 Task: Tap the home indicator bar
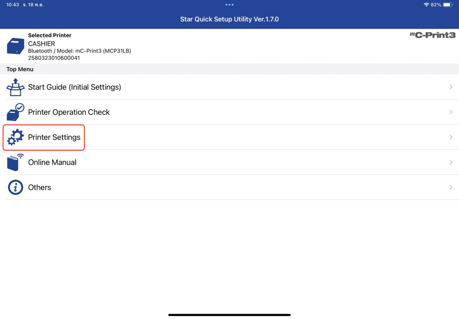click(x=229, y=315)
